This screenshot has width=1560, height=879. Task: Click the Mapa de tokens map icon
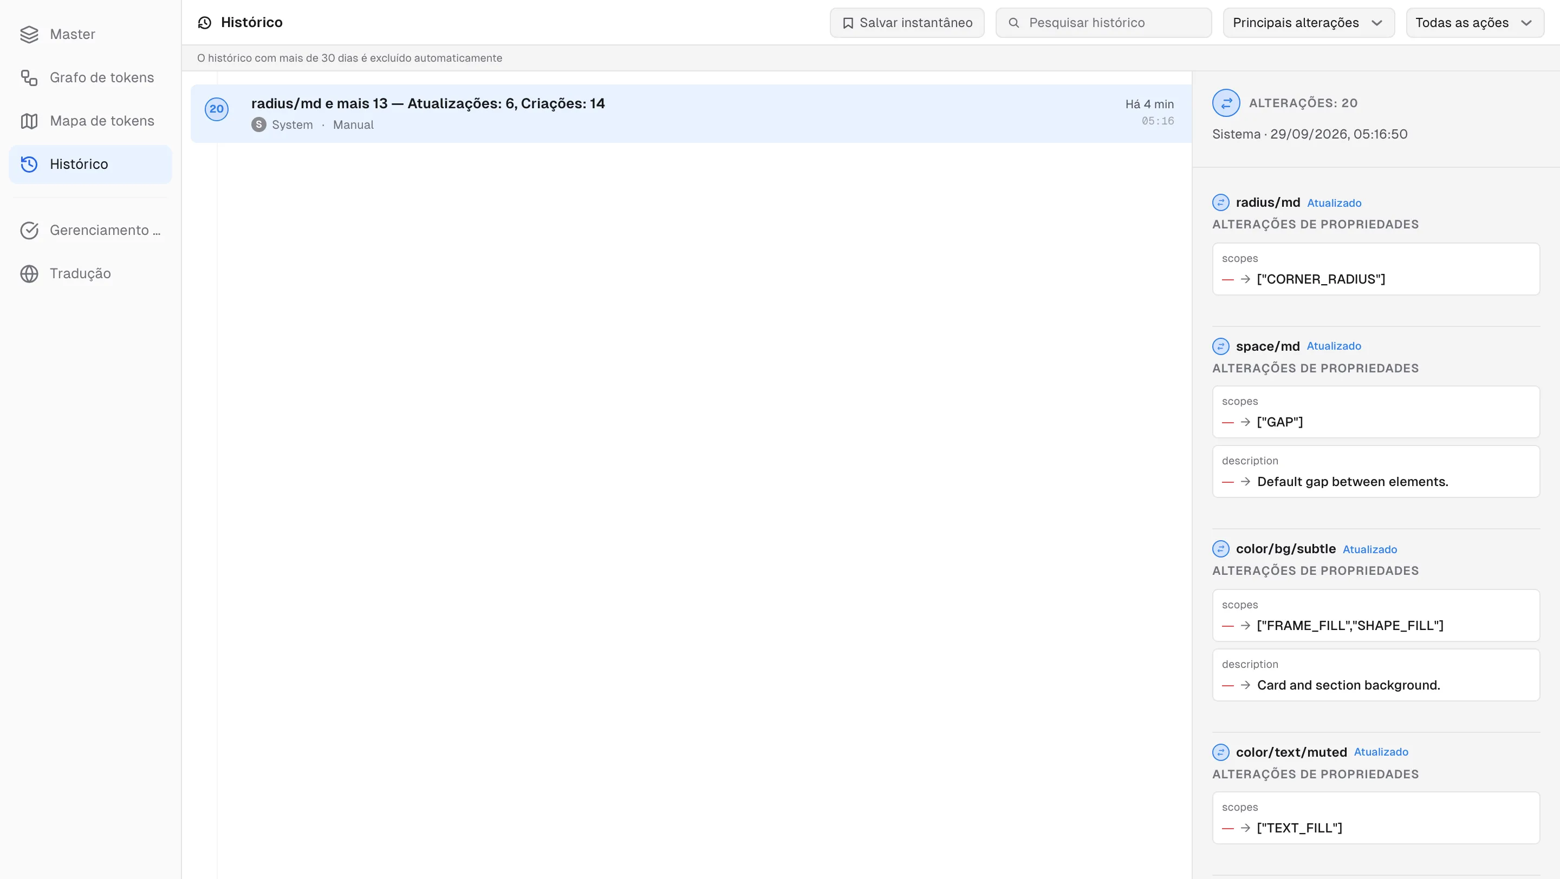click(29, 121)
